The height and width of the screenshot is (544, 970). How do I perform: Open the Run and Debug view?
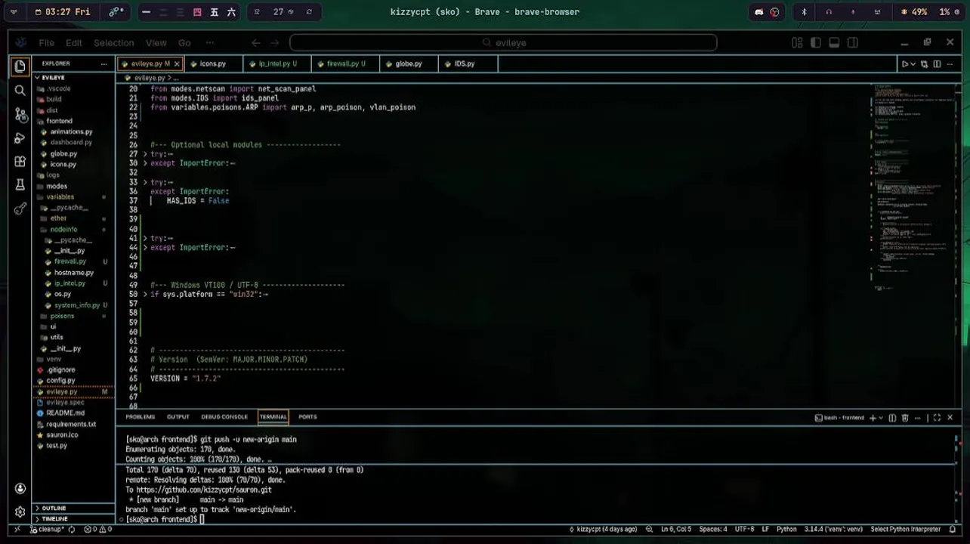20,138
